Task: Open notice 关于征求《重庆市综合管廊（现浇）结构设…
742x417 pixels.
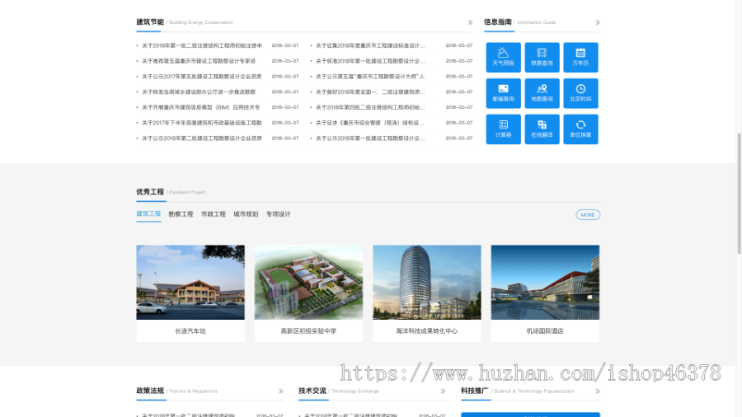Action: pyautogui.click(x=370, y=123)
